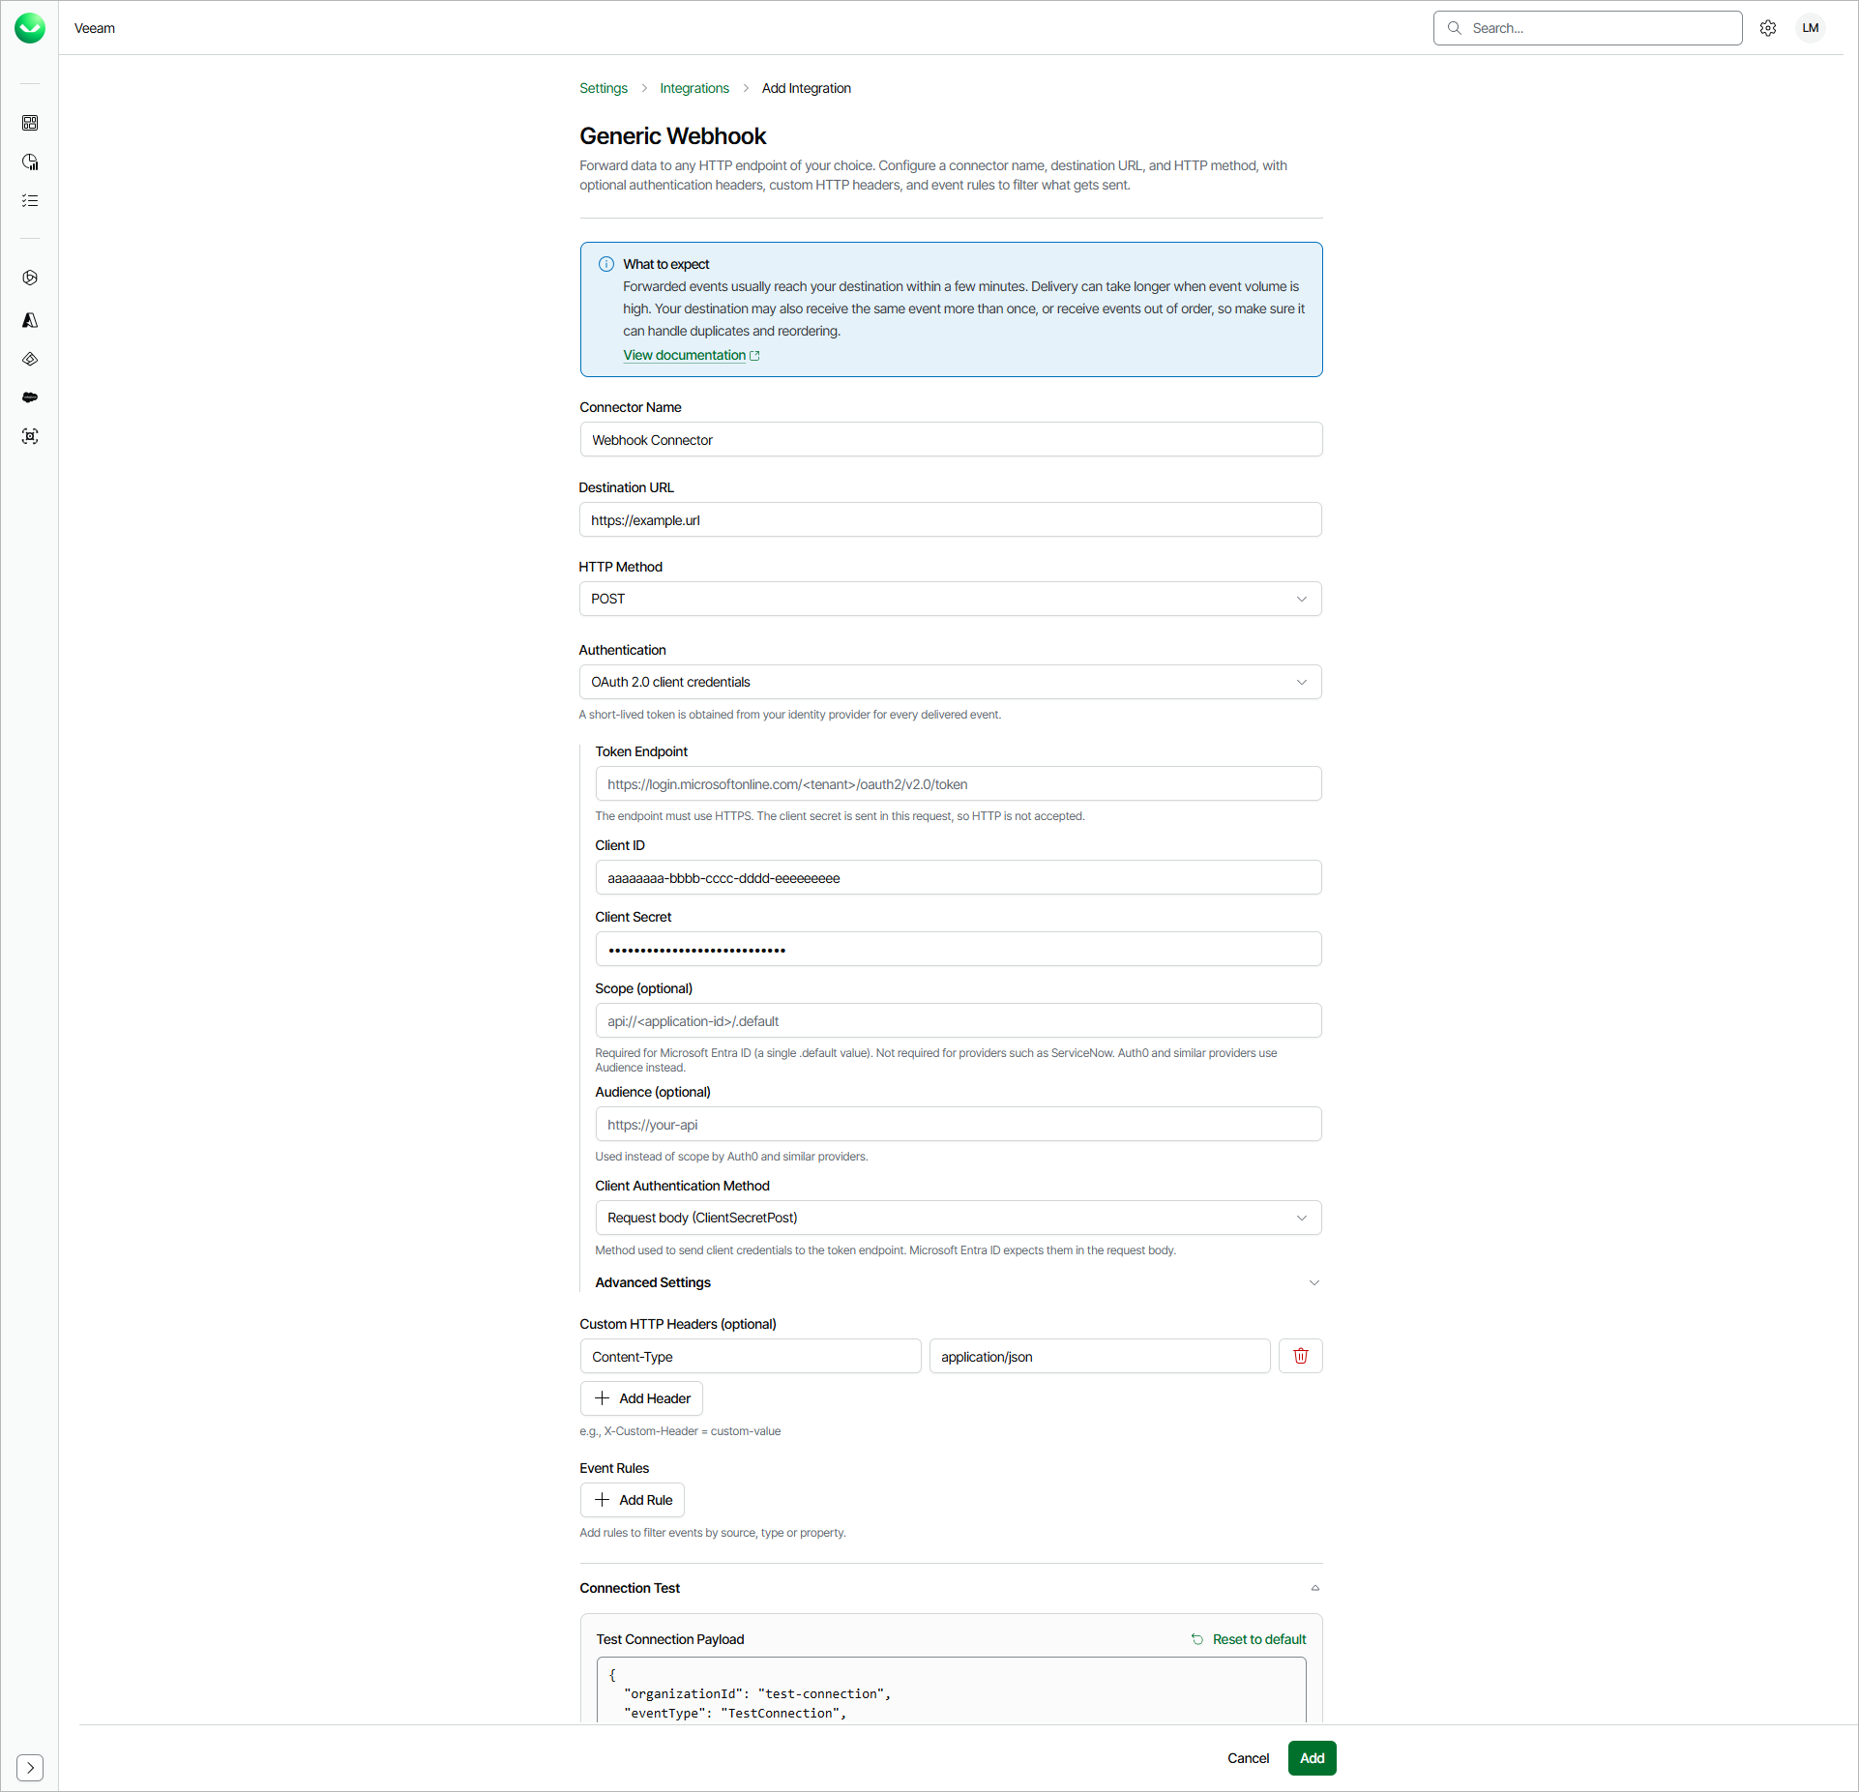1859x1792 pixels.
Task: Click the Destination URL field
Action: (951, 519)
